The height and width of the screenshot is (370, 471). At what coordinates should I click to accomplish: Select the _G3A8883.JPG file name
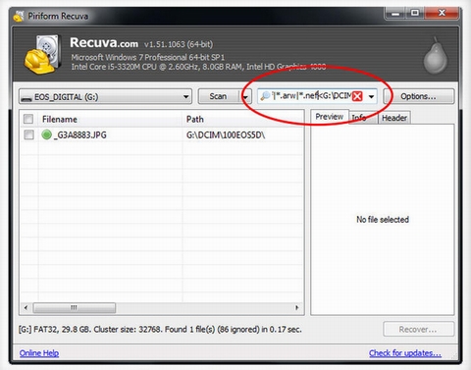[79, 134]
